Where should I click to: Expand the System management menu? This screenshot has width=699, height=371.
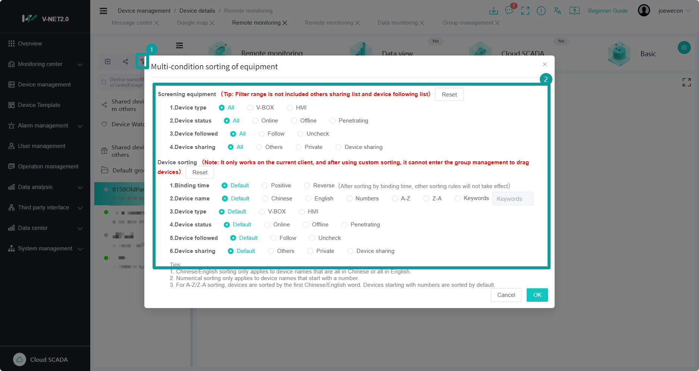pos(45,248)
